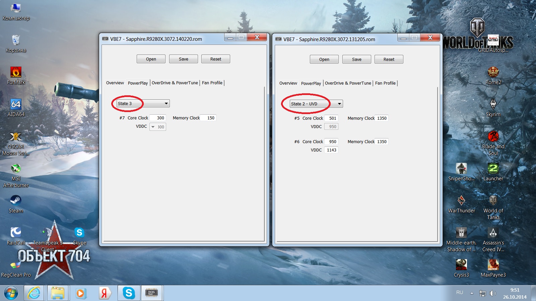Click #6 Core Clock field showing 950
This screenshot has height=301, width=536.
[x=331, y=142]
